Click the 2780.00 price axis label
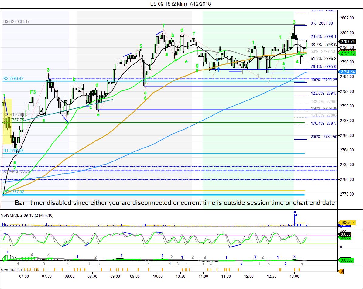The height and width of the screenshot is (289, 363). [x=347, y=179]
